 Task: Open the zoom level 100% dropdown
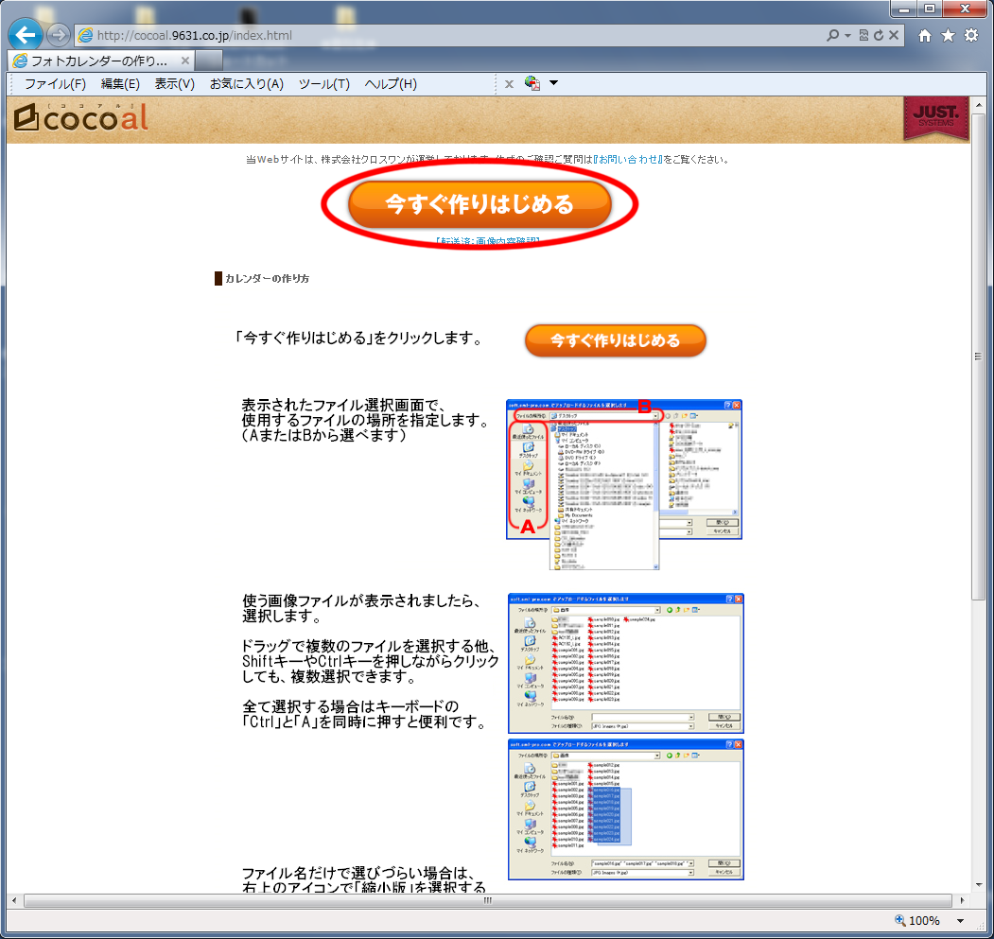click(x=960, y=920)
